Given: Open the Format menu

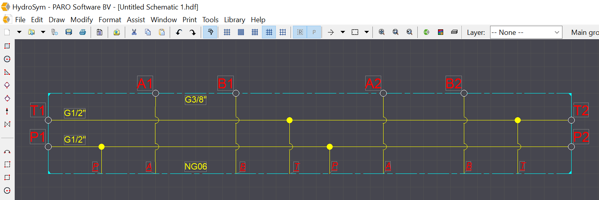Looking at the screenshot, I should pyautogui.click(x=110, y=20).
